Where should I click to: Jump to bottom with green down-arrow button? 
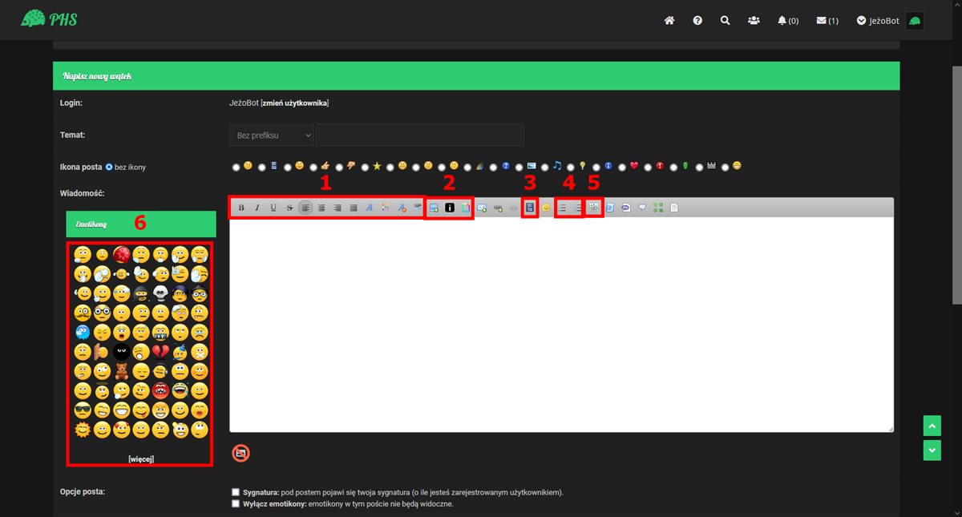coord(932,450)
